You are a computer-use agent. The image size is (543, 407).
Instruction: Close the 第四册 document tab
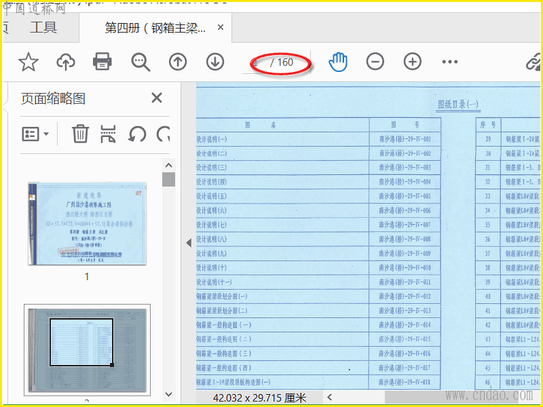pyautogui.click(x=221, y=27)
